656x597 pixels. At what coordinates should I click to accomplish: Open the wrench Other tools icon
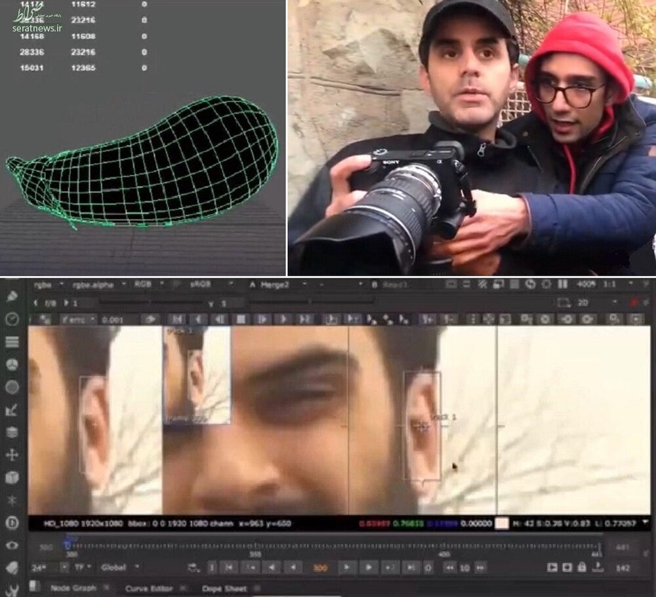click(x=12, y=588)
